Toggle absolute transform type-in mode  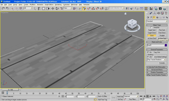tap(63, 96)
